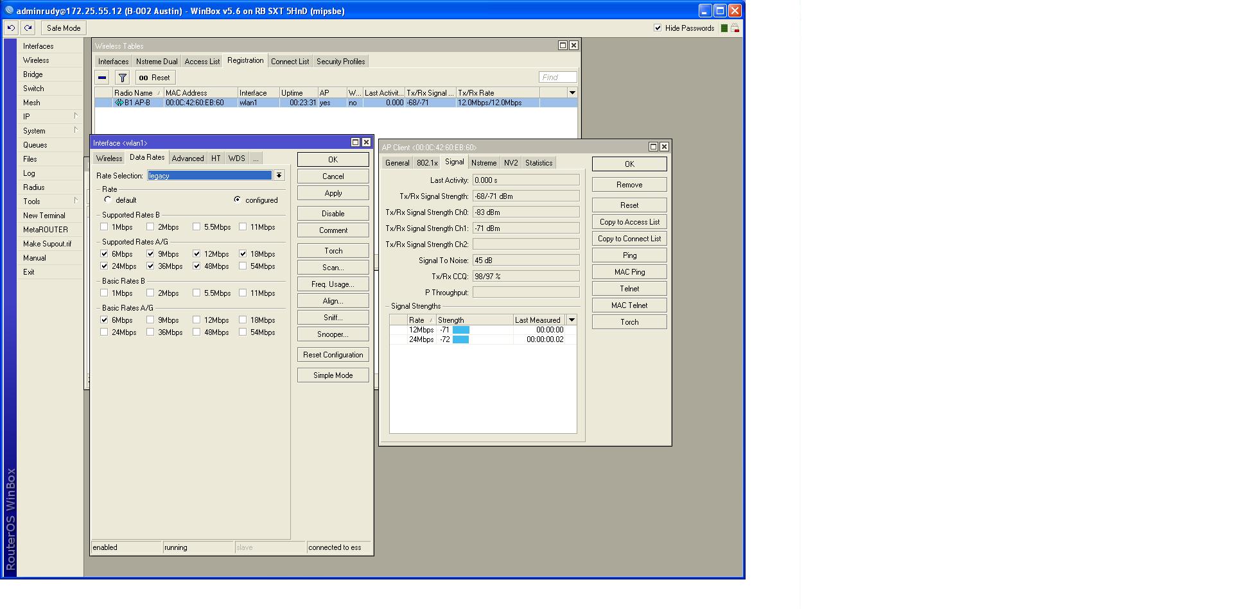Image resolution: width=1233 pixels, height=609 pixels.
Task: Open the Signal Strengths table column dropdown
Action: [572, 320]
